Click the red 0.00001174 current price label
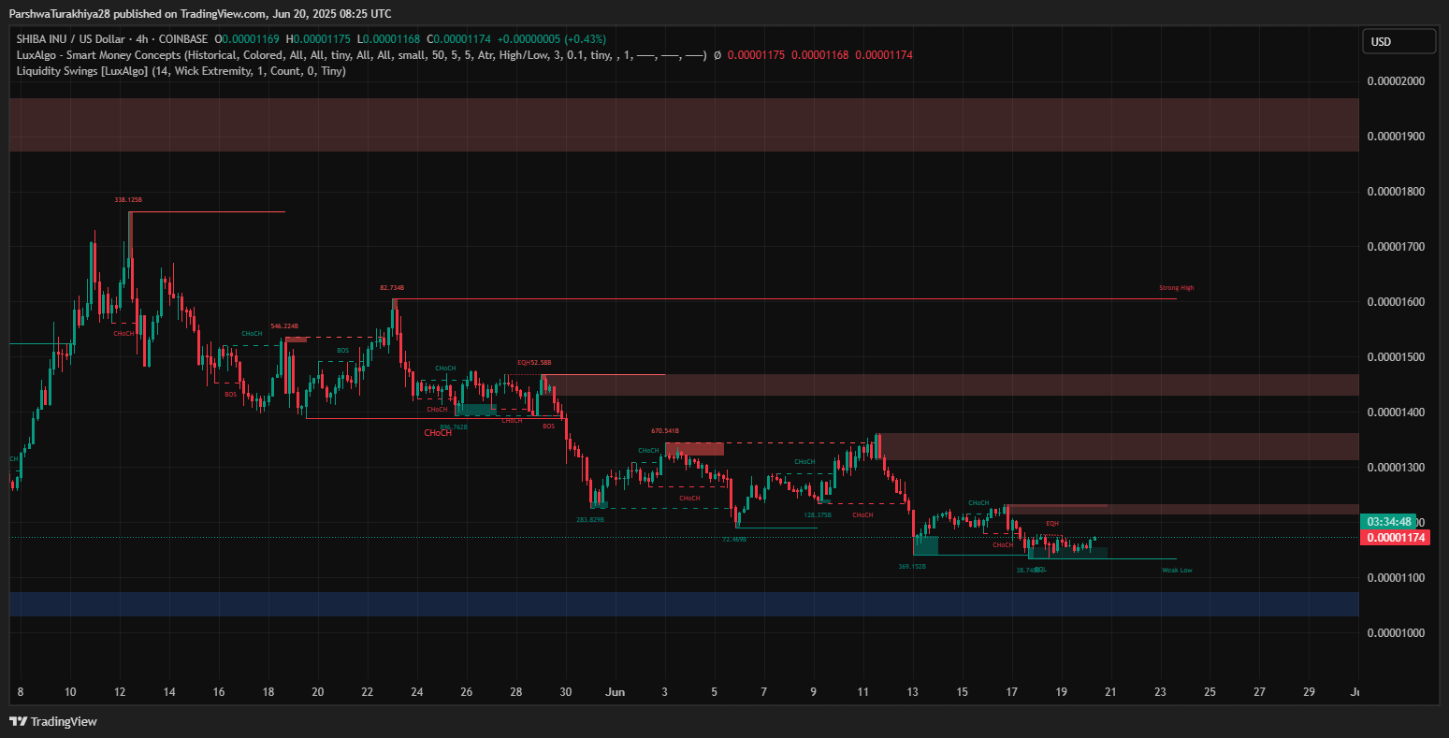The width and height of the screenshot is (1449, 738). (x=1397, y=538)
